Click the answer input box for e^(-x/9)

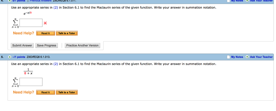coord(31,23)
